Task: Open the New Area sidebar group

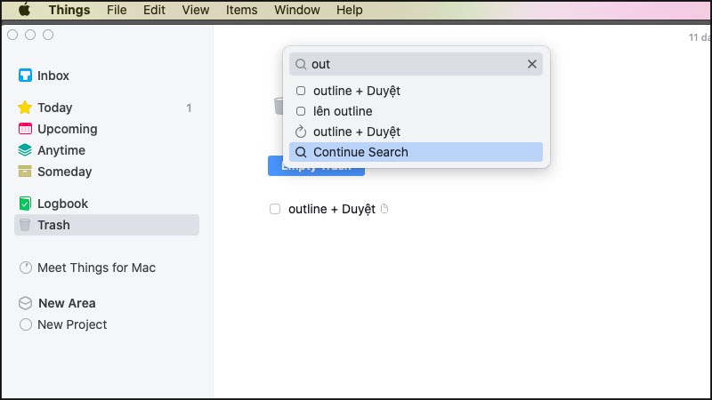Action: 66,303
